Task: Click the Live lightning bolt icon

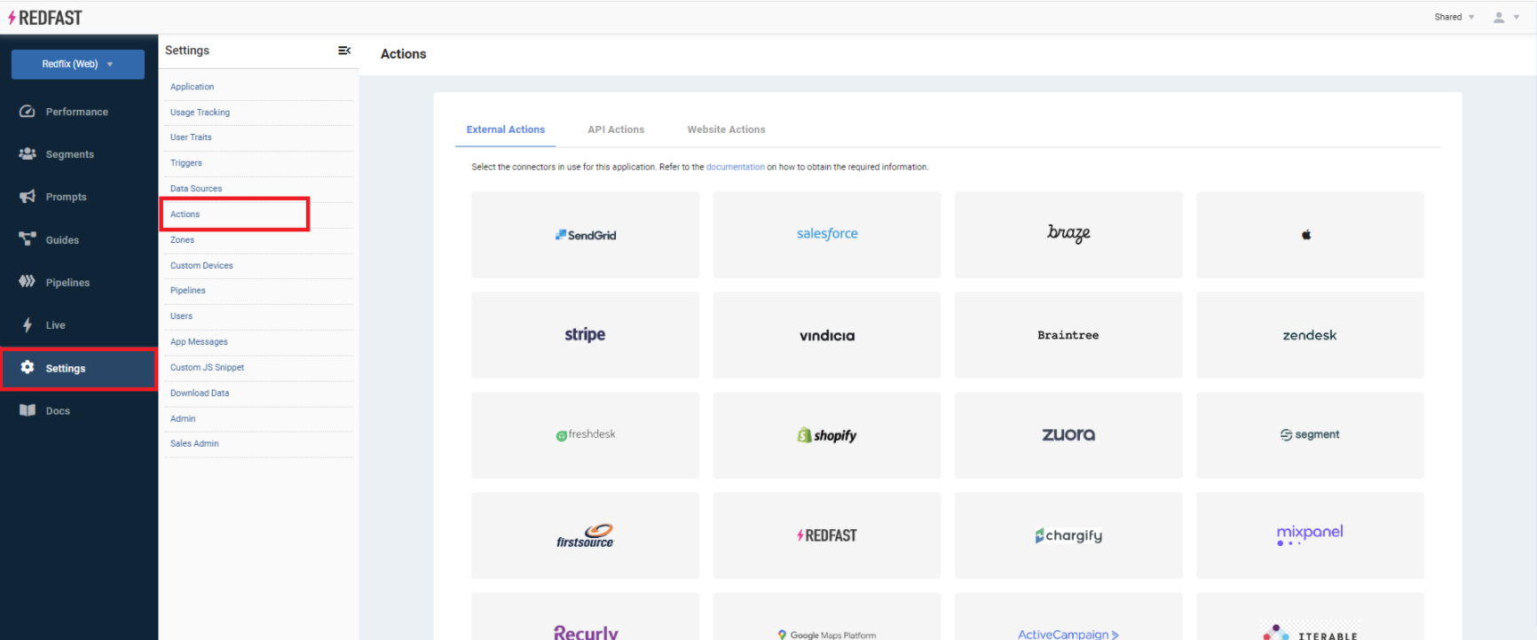Action: click(28, 325)
